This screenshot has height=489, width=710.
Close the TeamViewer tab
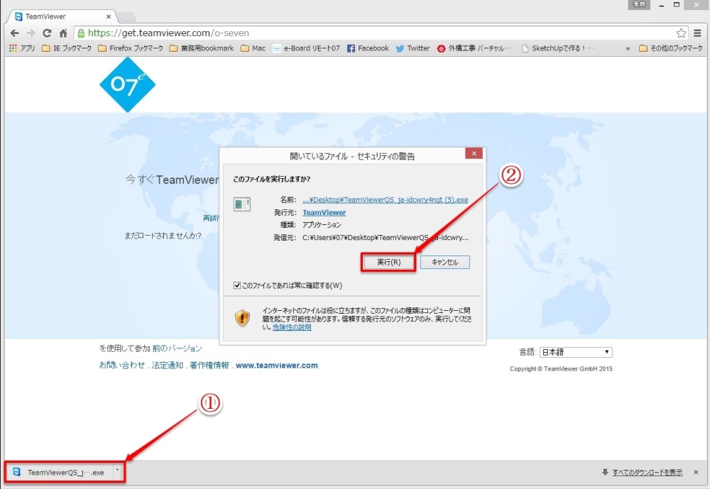109,17
